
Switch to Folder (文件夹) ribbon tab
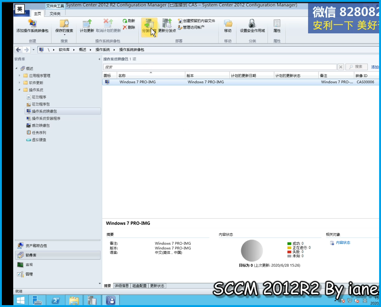point(55,14)
